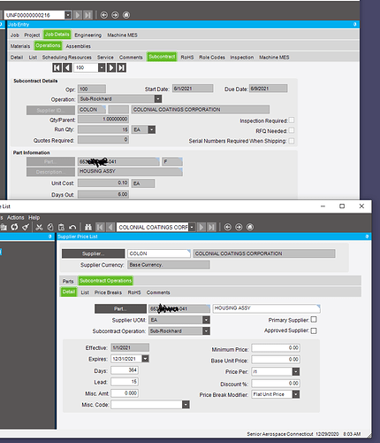
Task: Enable Primary Supplier checkbox
Action: (x=314, y=320)
